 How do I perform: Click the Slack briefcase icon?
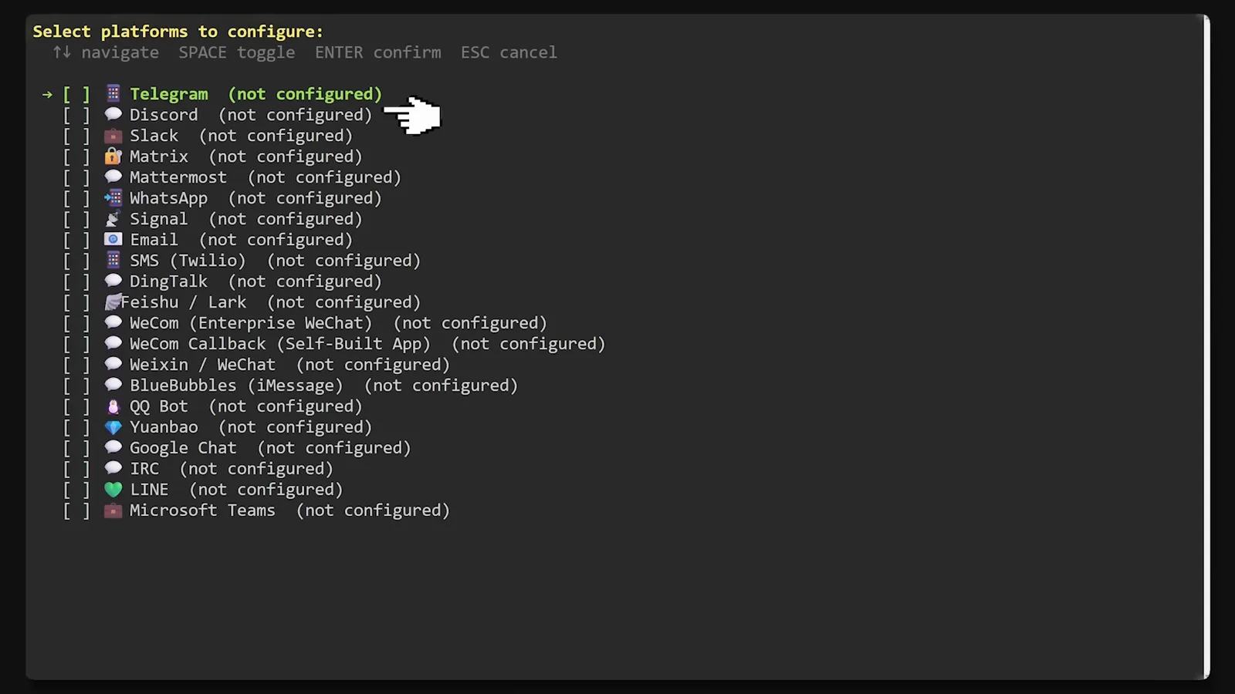(113, 135)
